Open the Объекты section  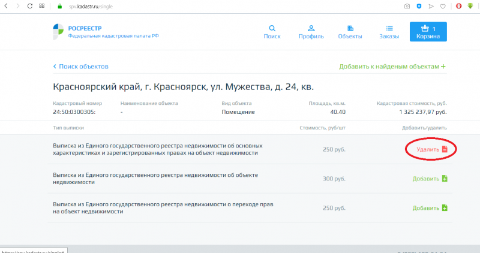pos(350,32)
